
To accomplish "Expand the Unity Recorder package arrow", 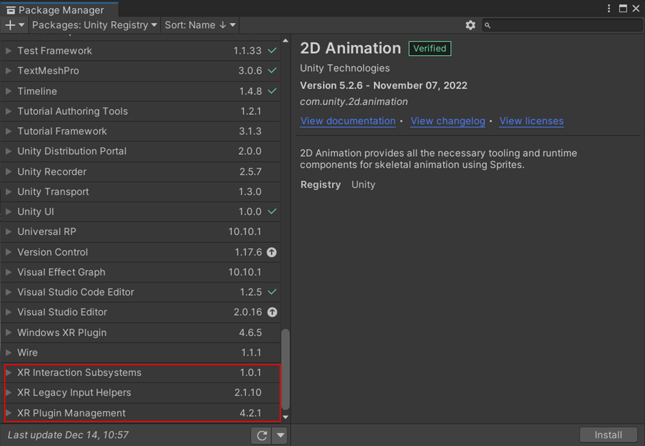I will tap(8, 172).
